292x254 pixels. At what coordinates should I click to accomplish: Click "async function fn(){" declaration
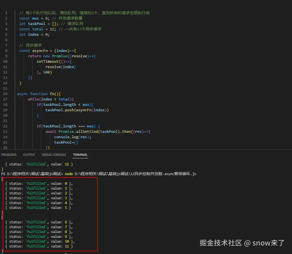39,94
